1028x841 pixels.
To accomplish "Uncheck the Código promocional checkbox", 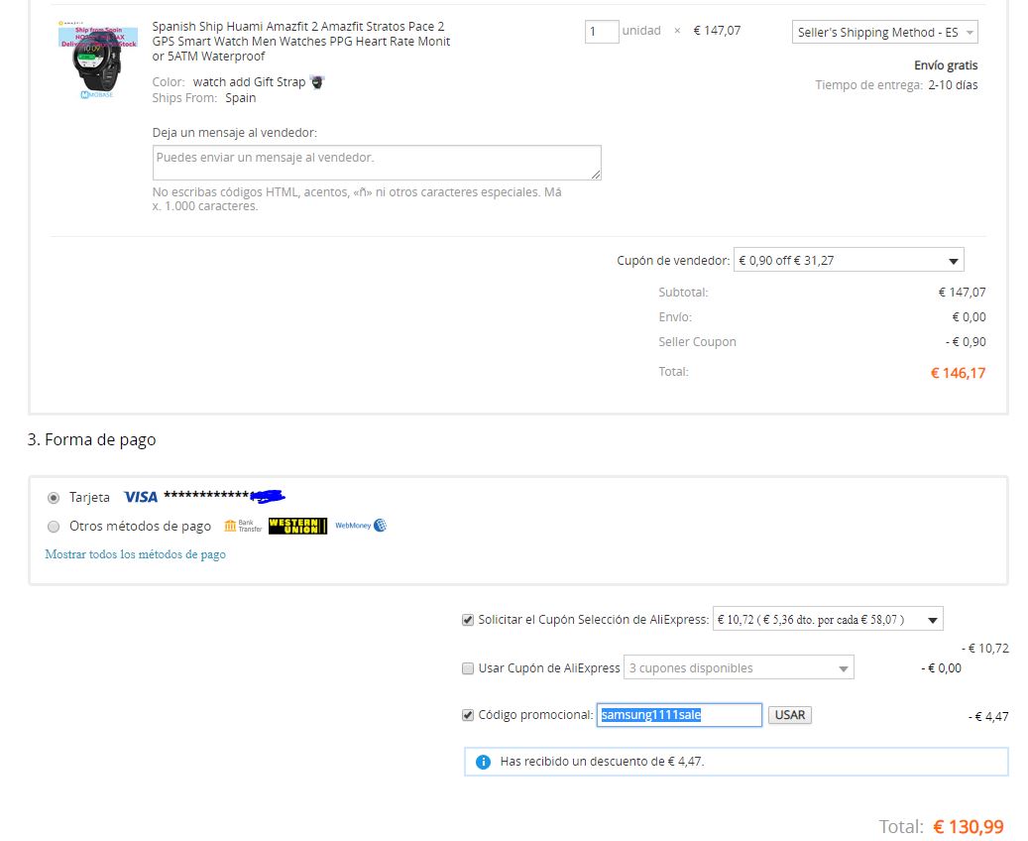I will click(x=468, y=715).
